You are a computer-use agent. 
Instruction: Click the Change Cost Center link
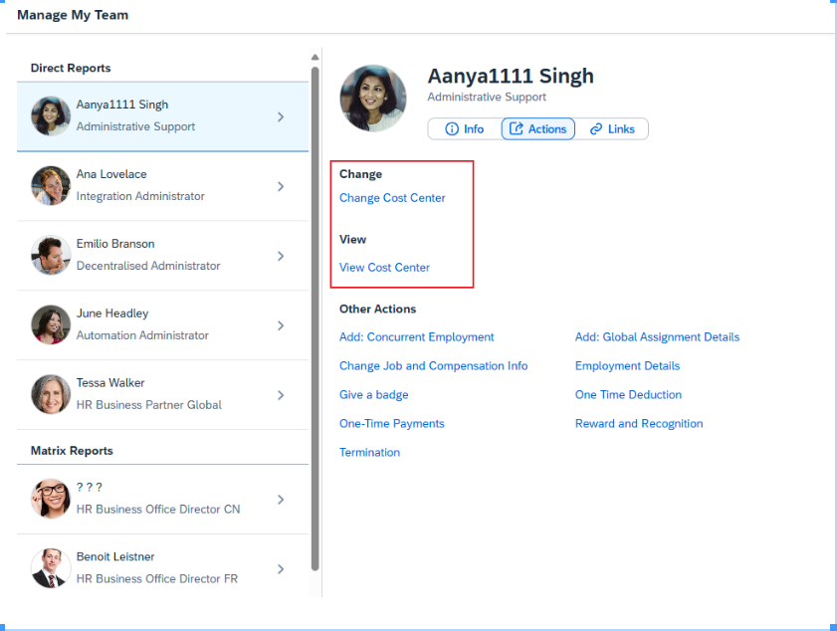[392, 198]
